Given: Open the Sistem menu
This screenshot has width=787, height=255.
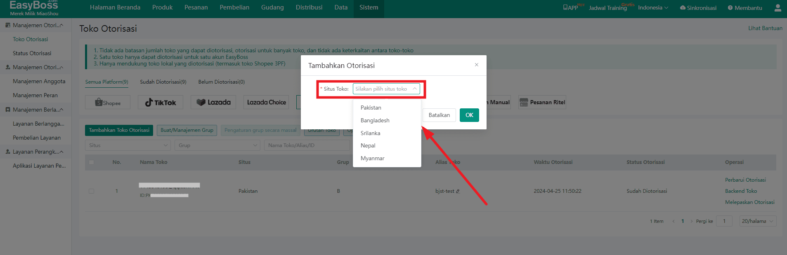Looking at the screenshot, I should pos(369,7).
